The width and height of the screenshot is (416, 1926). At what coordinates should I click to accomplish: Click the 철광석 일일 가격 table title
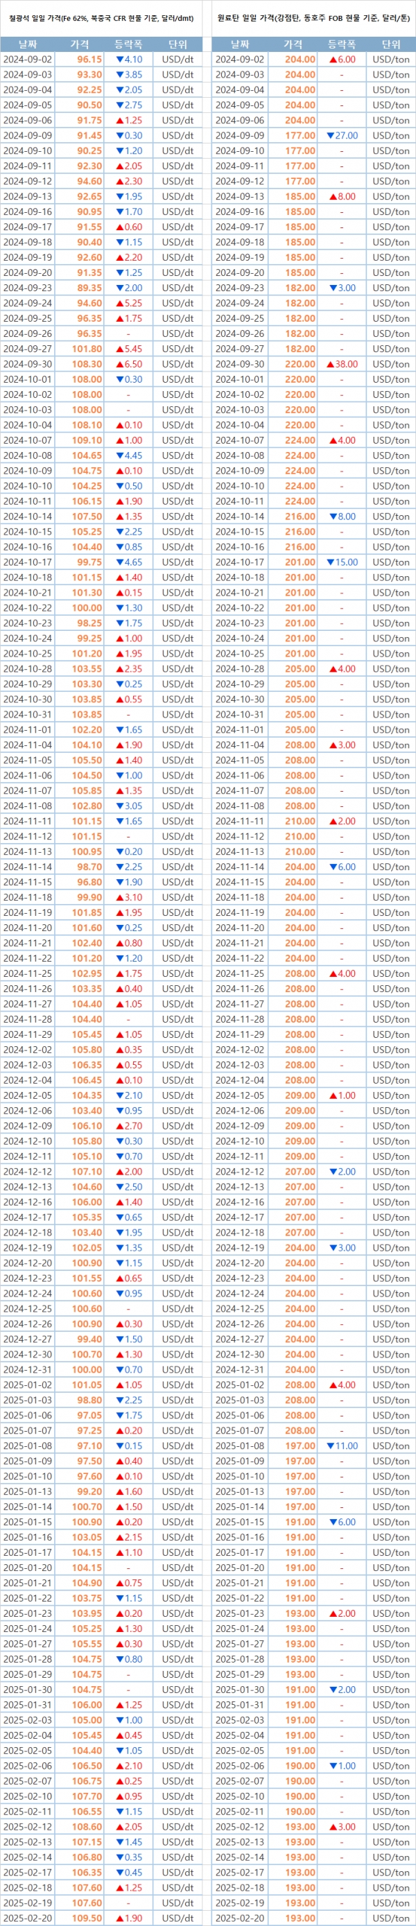(x=101, y=17)
